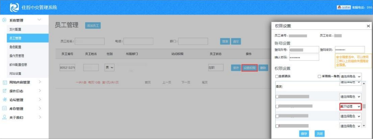
Task: Expand the 关于我们 menu chevron
Action: [40, 117]
